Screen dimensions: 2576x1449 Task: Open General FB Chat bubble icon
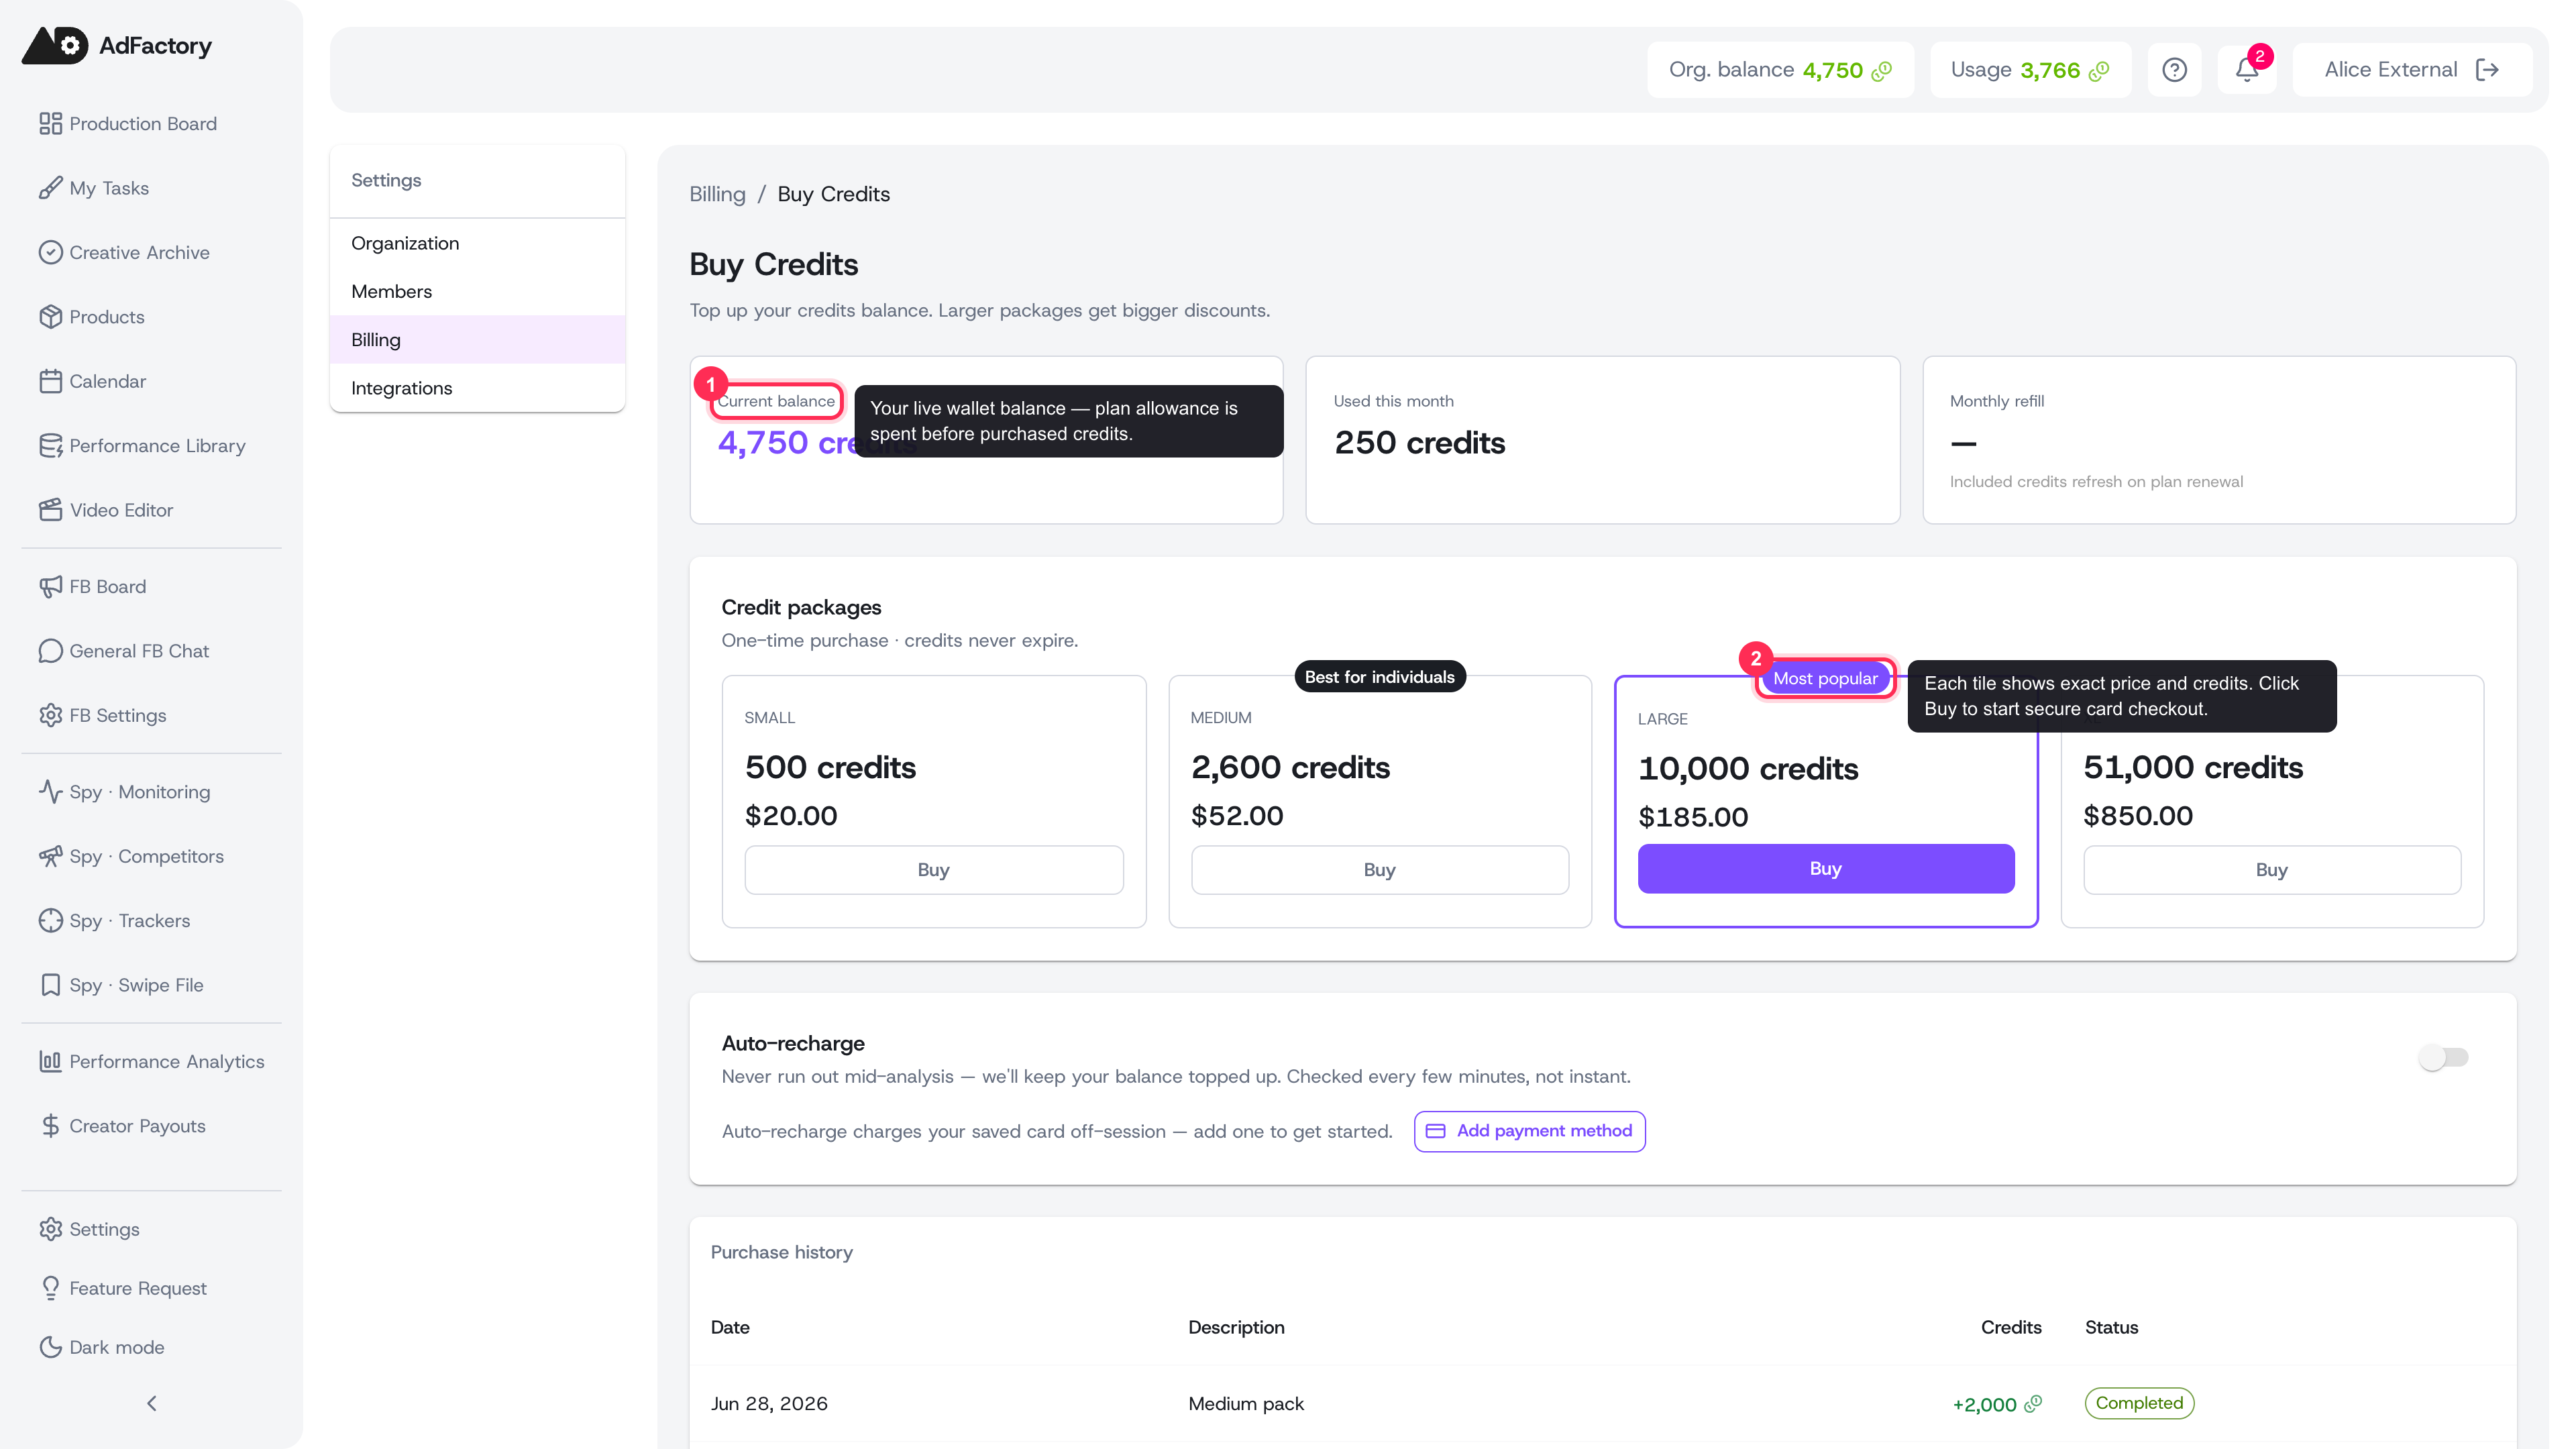click(50, 651)
